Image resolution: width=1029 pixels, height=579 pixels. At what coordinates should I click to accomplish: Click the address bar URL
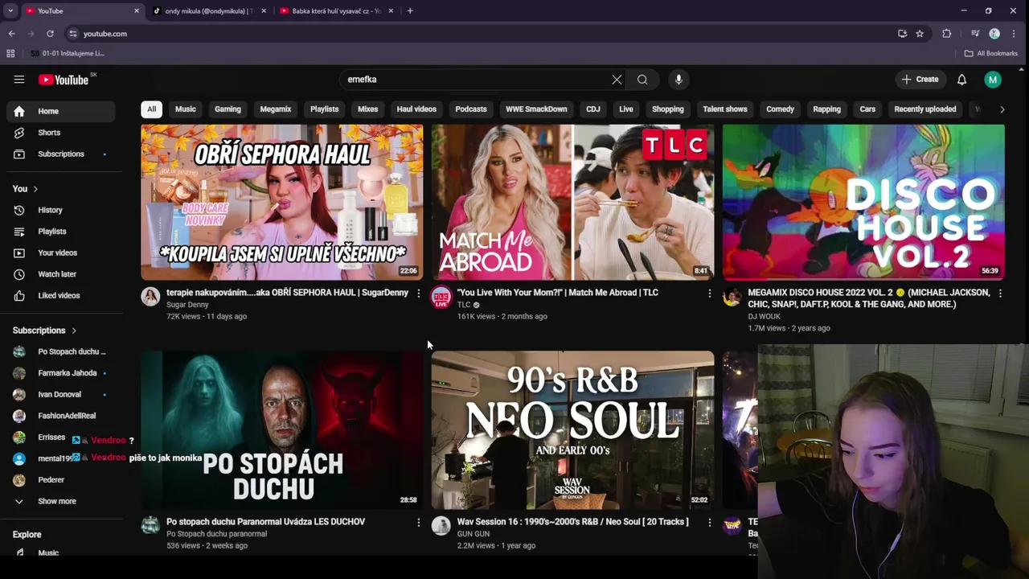(x=105, y=34)
